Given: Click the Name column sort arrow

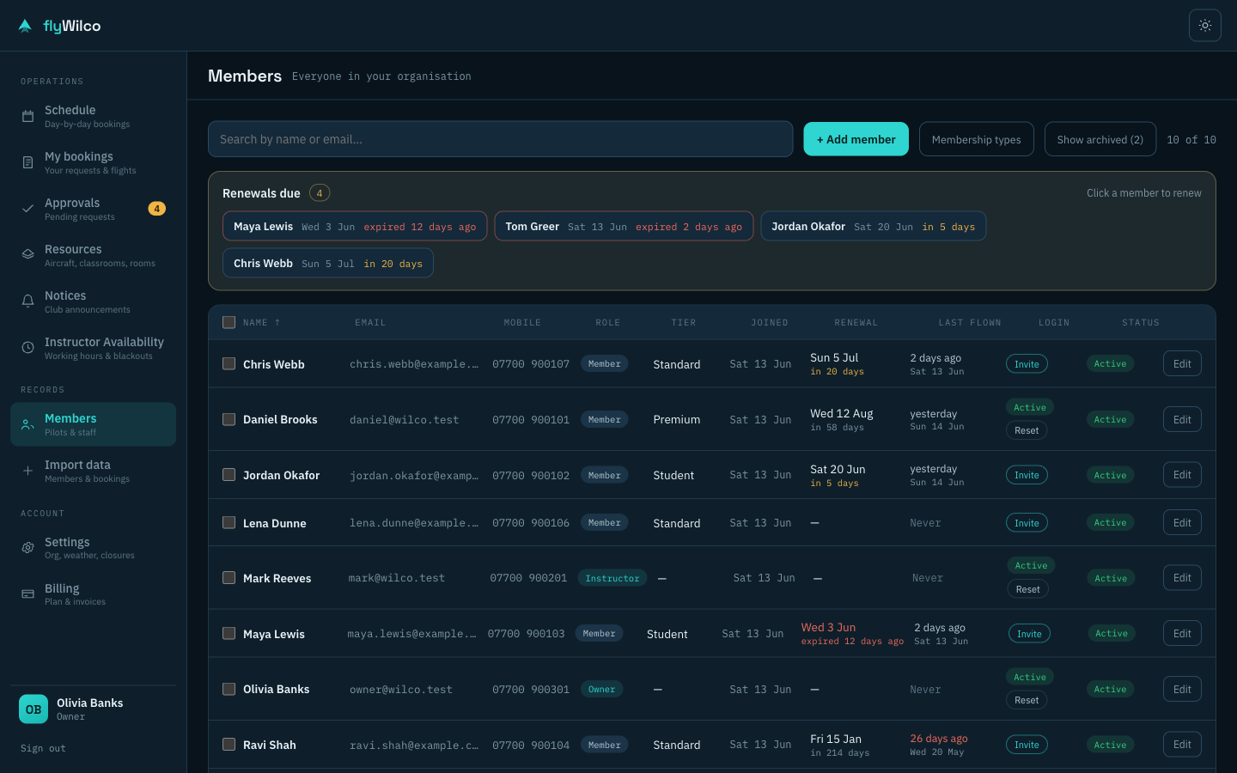Looking at the screenshot, I should (277, 323).
